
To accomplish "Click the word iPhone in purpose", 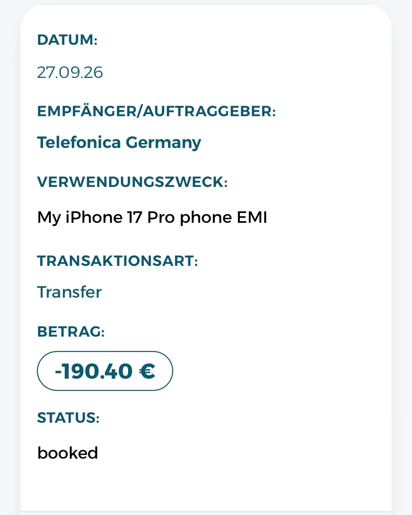I will (x=94, y=218).
